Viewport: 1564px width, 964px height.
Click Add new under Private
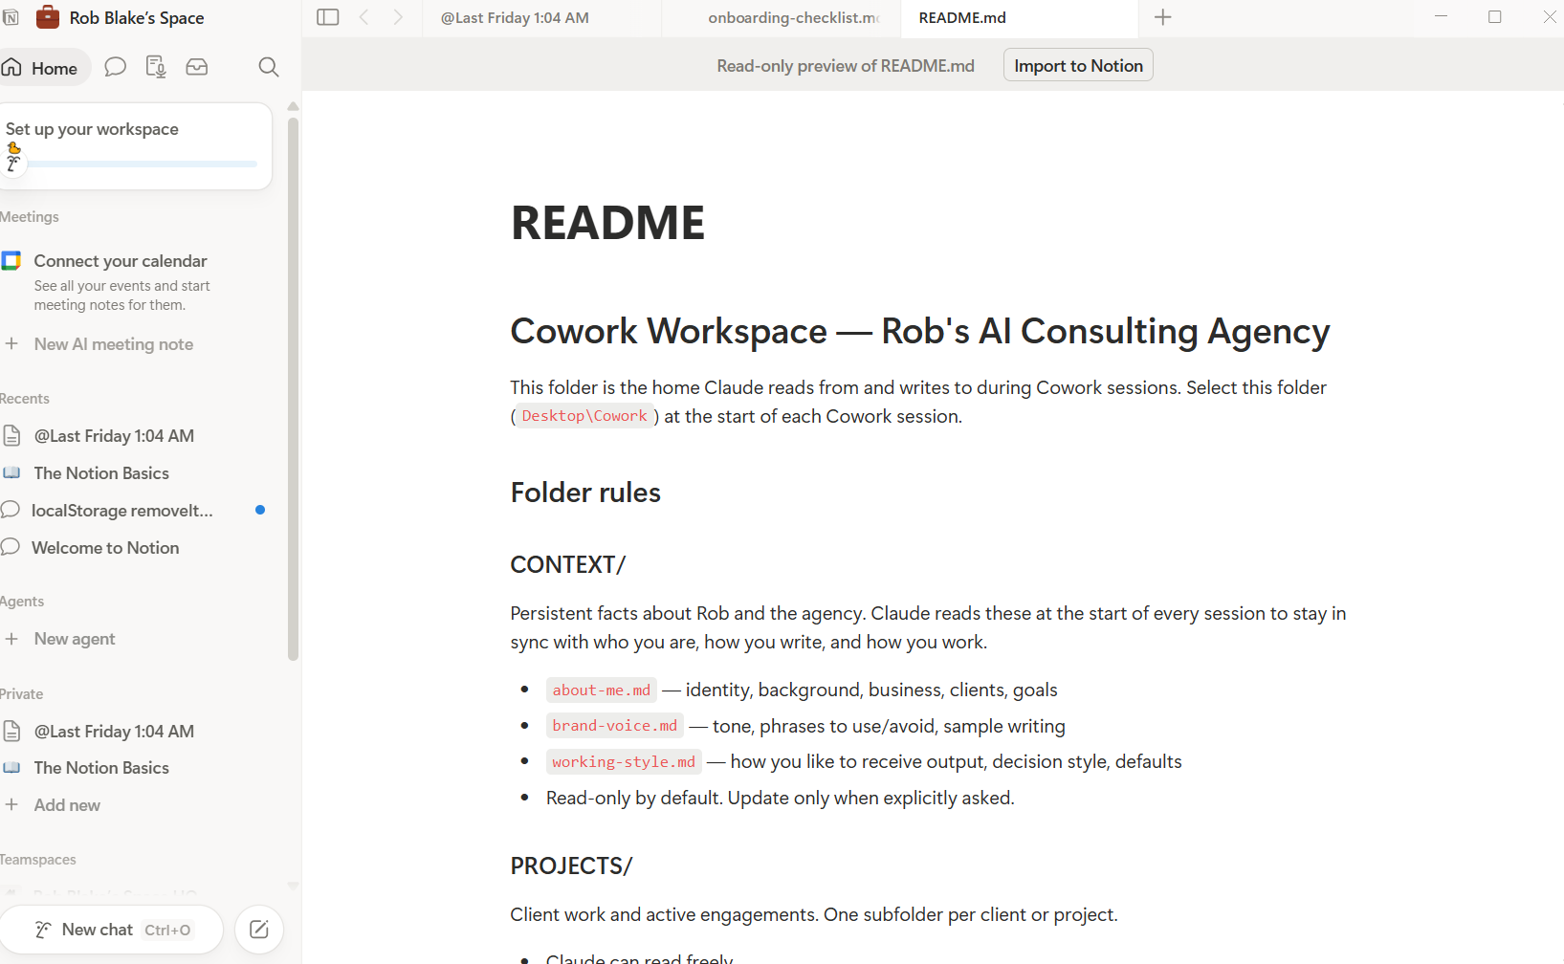67,805
